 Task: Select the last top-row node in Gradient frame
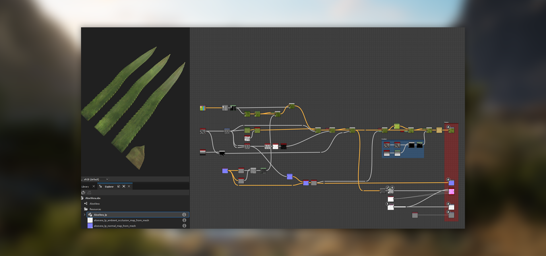click(x=419, y=145)
